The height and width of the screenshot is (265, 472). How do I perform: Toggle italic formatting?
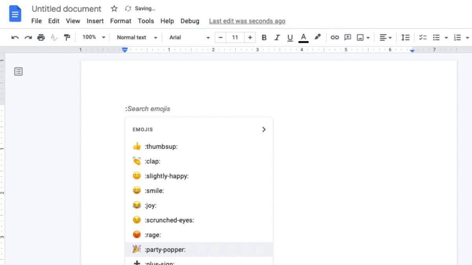point(277,37)
